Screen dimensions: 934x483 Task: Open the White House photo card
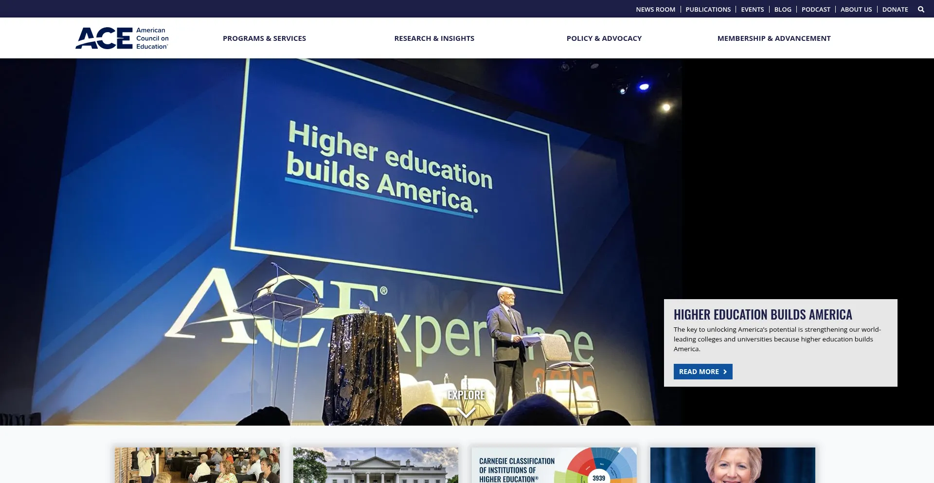[x=376, y=465]
